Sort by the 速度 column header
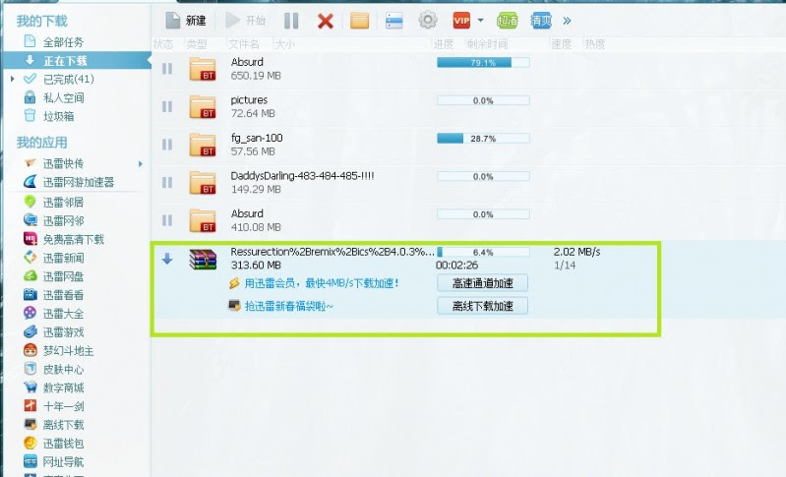The image size is (786, 477). pyautogui.click(x=562, y=44)
